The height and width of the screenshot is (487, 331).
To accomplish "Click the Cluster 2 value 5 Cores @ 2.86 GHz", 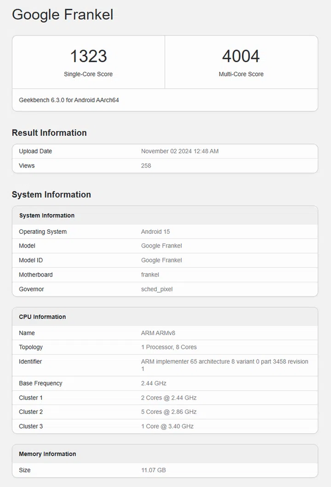I will point(169,412).
